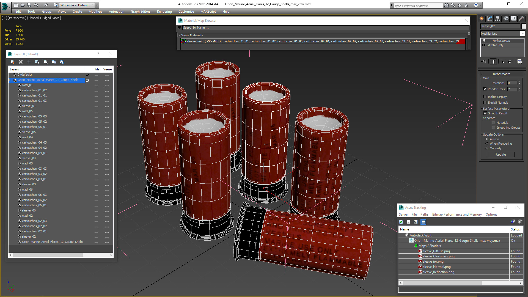Open Bitmap Performance and Memory menu
Screen dimensions: 528x297
(x=457, y=215)
